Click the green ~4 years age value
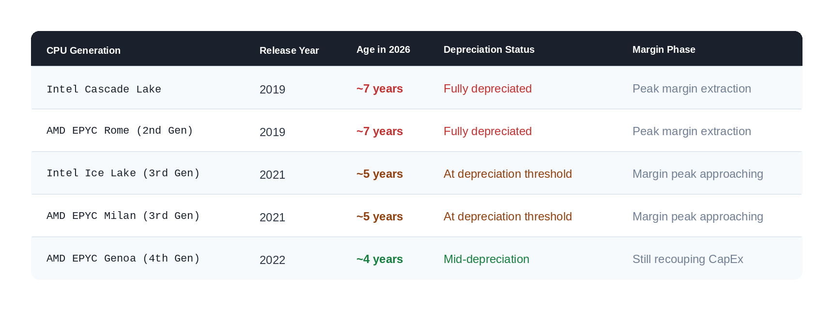The image size is (833, 310). click(x=380, y=259)
